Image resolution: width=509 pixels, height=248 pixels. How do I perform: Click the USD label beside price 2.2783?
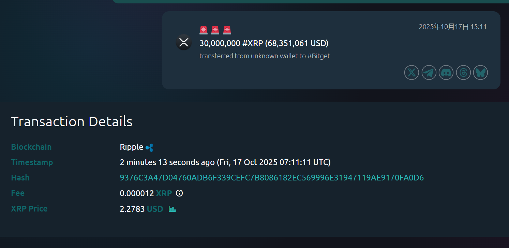pos(155,209)
